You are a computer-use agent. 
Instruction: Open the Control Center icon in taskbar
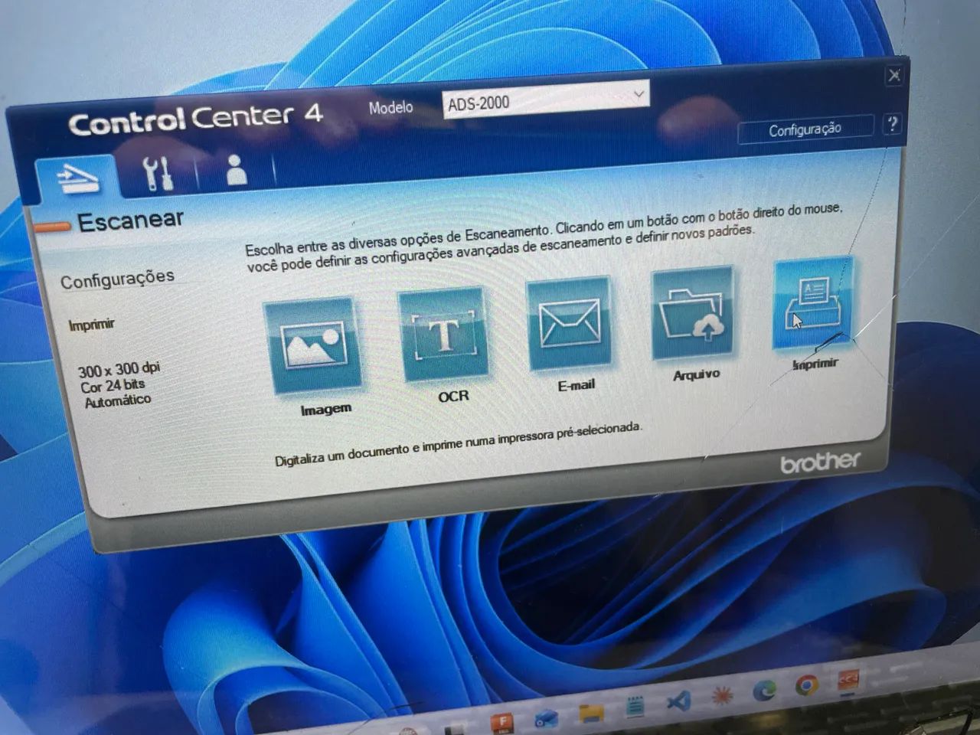pos(848,680)
